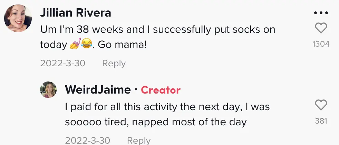Screen dimensions: 339x145
Task: Open more options for Jillian Rivera's comment
Action: [321, 13]
